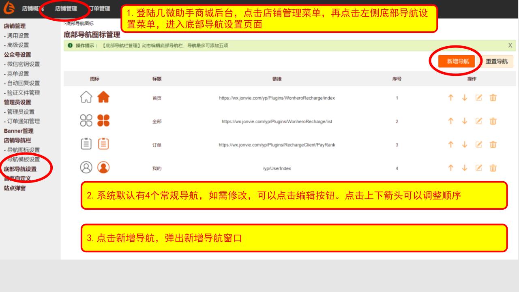This screenshot has height=292, width=519.
Task: Delete the 全部 navigation item
Action: coord(493,121)
